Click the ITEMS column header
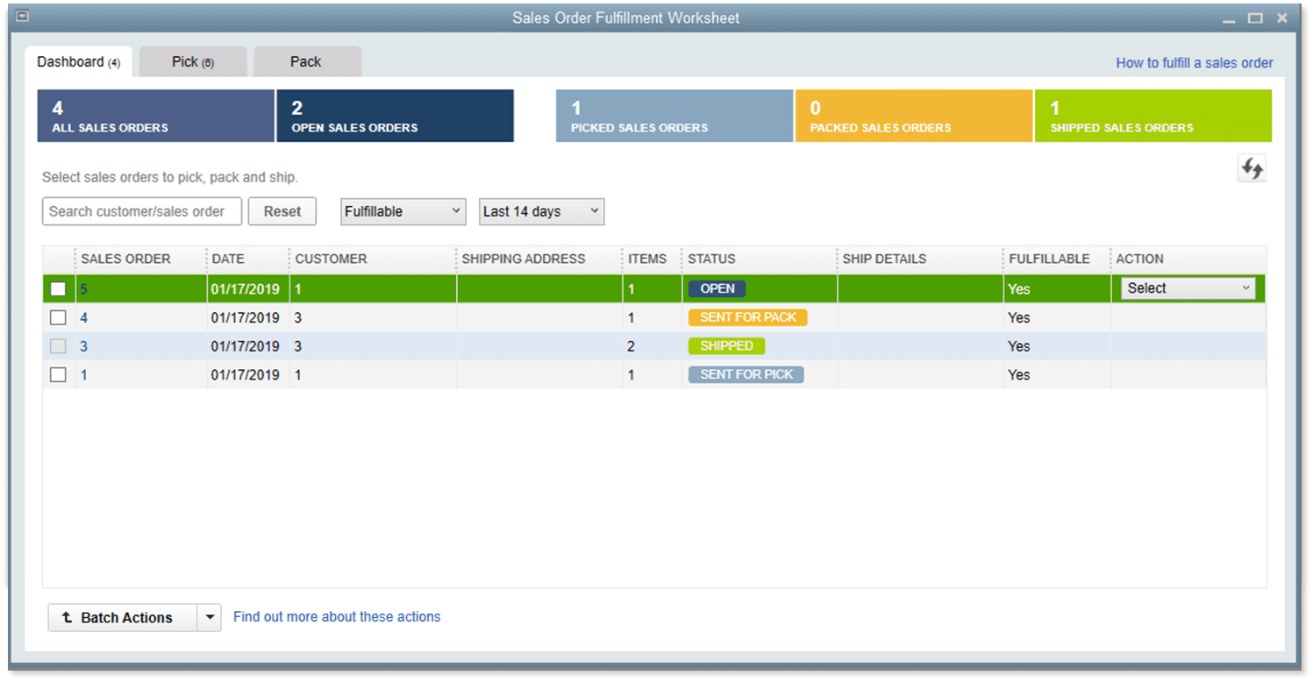1313x682 pixels. pos(647,259)
